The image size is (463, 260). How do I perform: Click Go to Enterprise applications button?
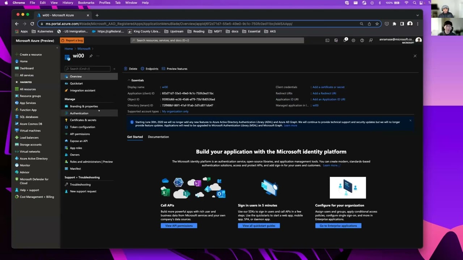tap(338, 226)
